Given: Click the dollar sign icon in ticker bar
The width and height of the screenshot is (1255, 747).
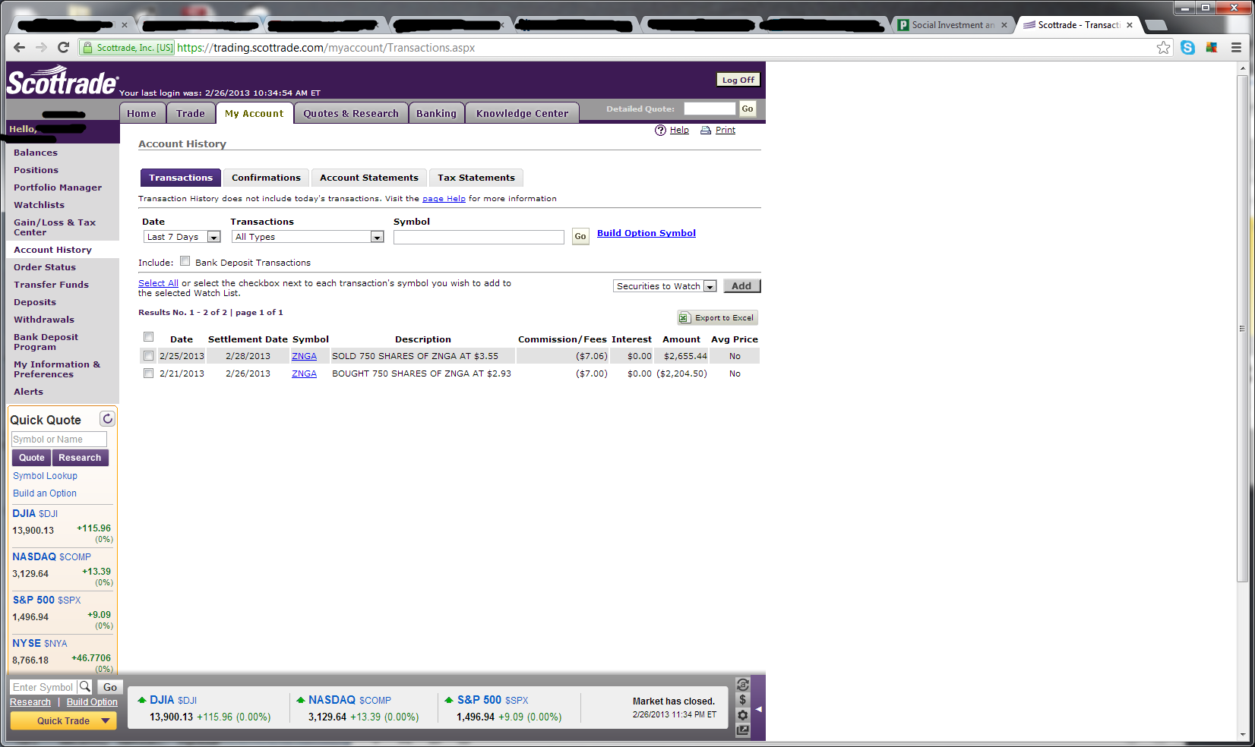Looking at the screenshot, I should [743, 700].
